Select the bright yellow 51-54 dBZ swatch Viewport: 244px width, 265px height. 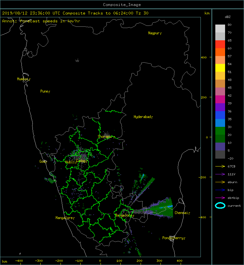220,68
